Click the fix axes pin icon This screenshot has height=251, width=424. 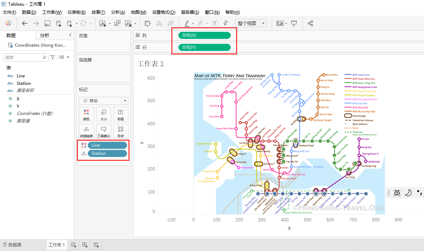click(x=225, y=23)
